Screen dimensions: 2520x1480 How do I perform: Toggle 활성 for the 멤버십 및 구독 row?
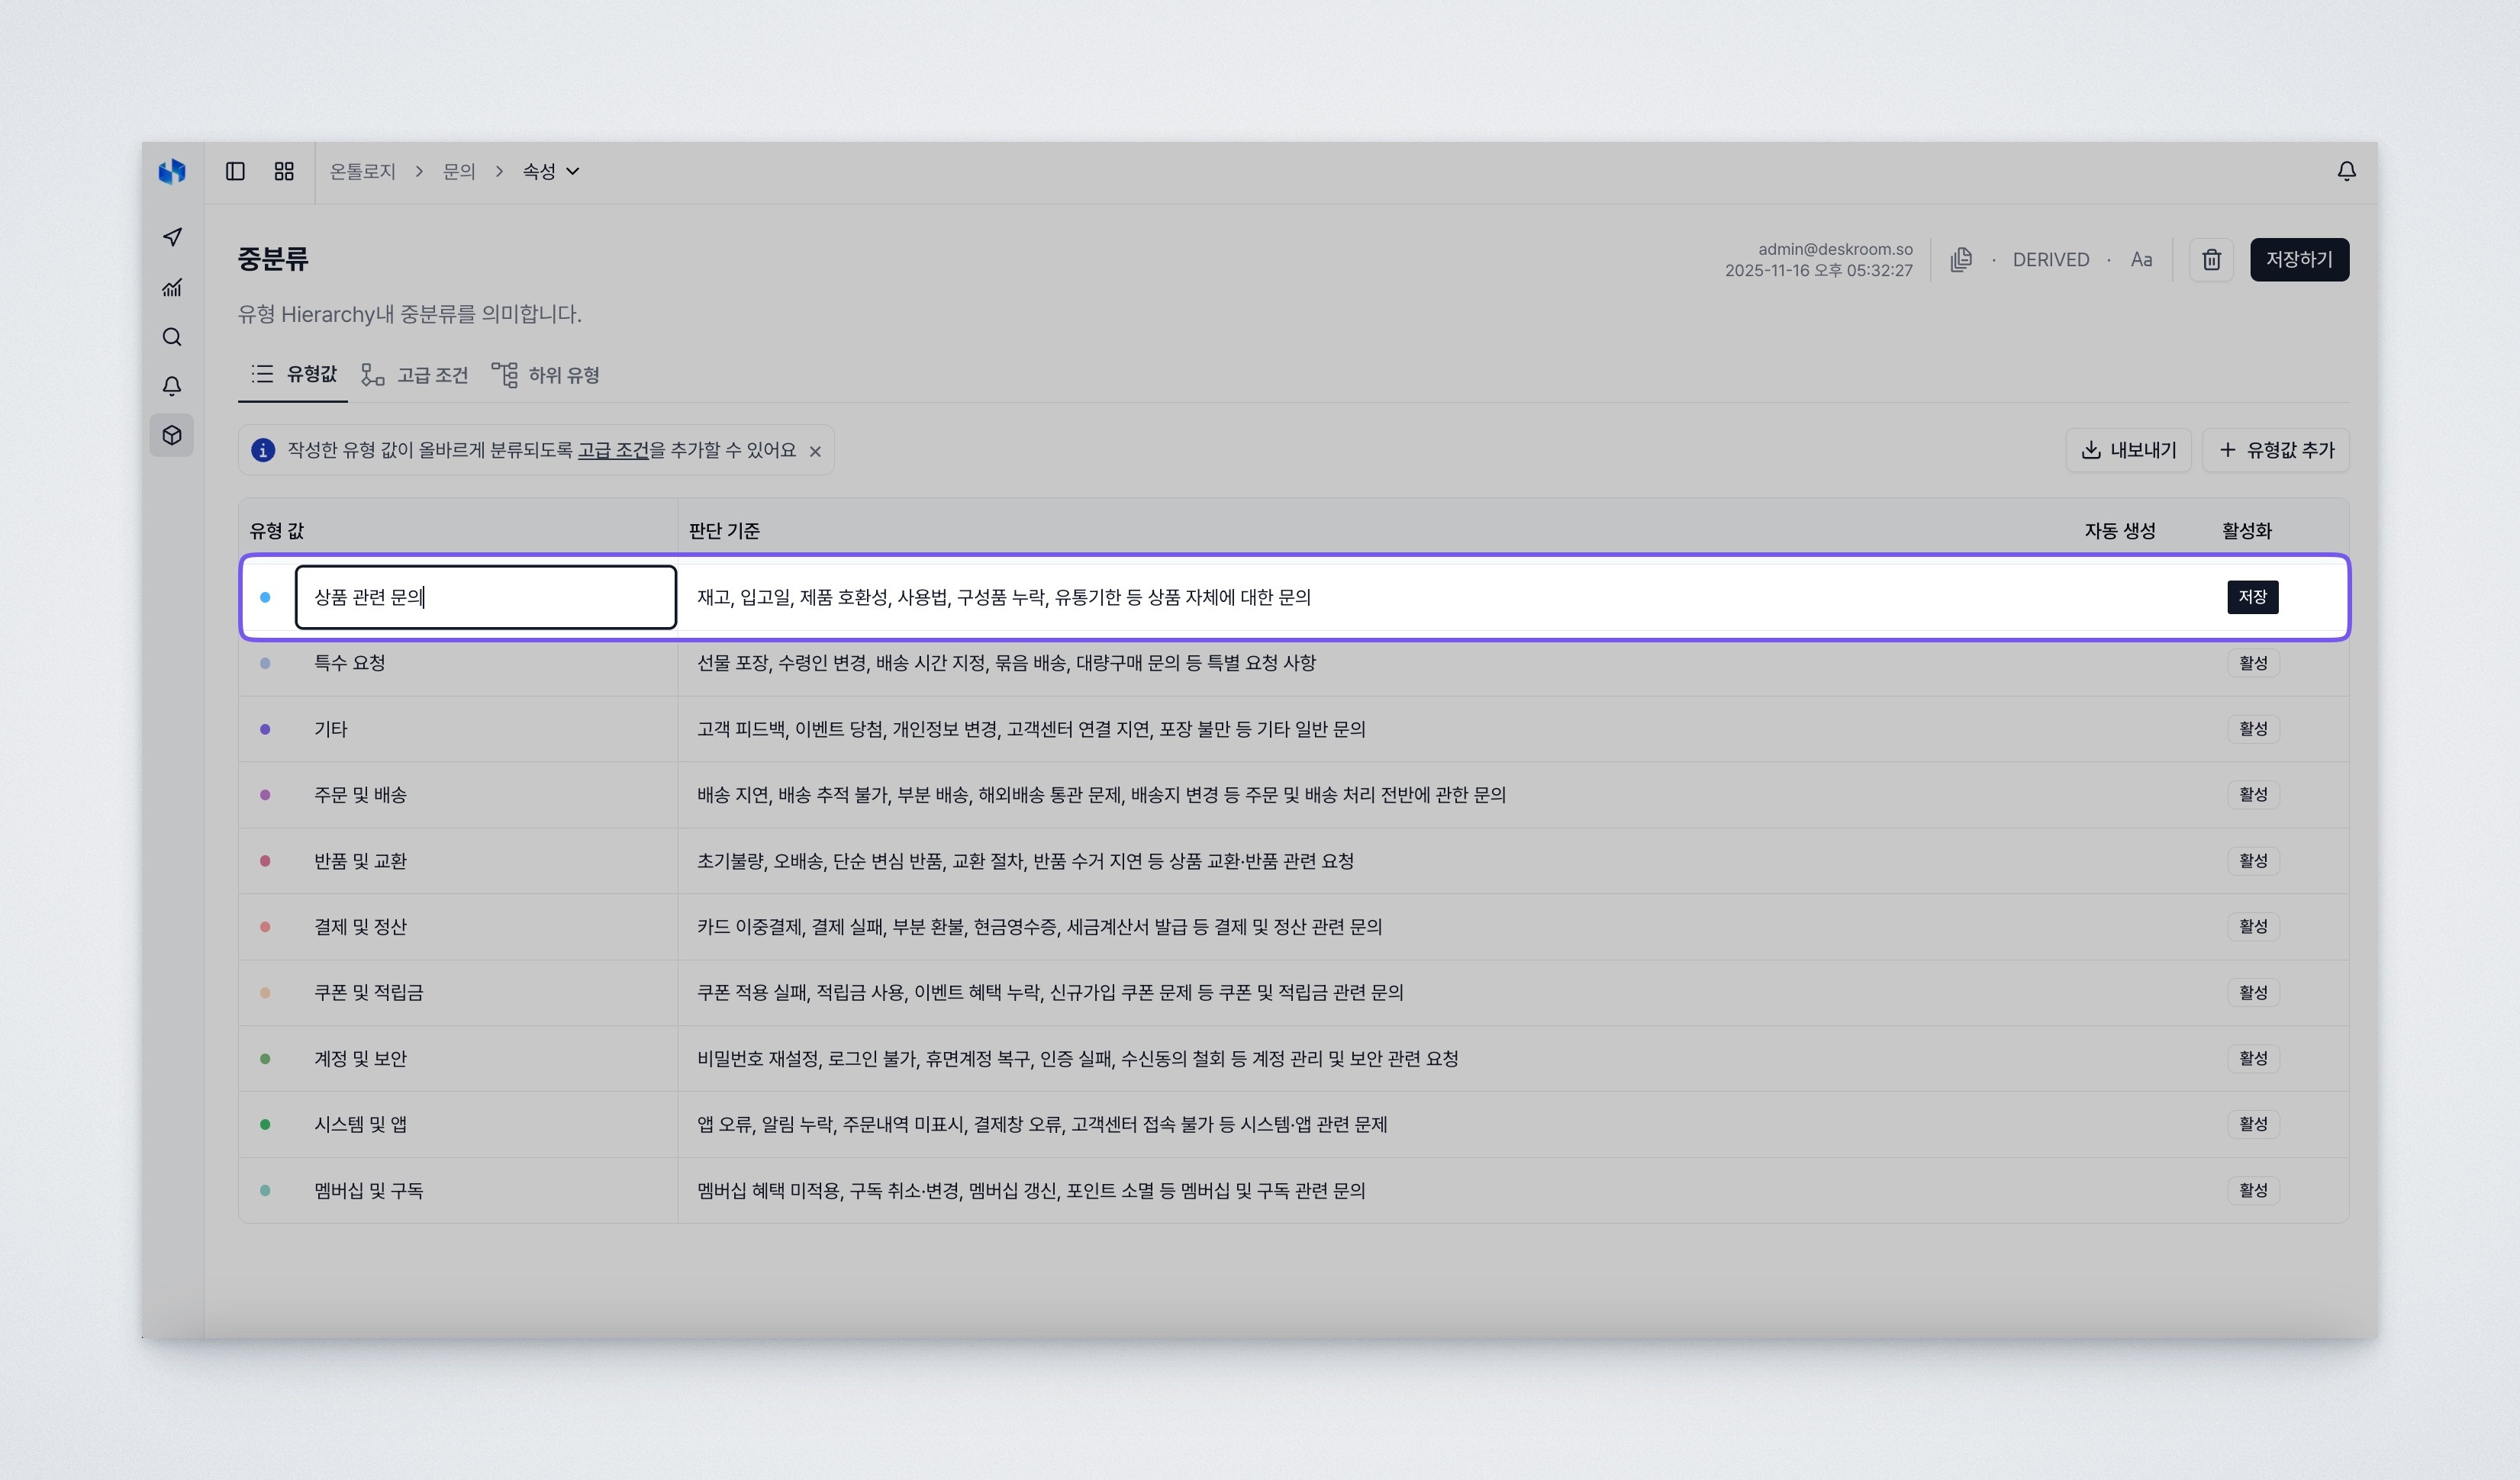(2252, 1190)
